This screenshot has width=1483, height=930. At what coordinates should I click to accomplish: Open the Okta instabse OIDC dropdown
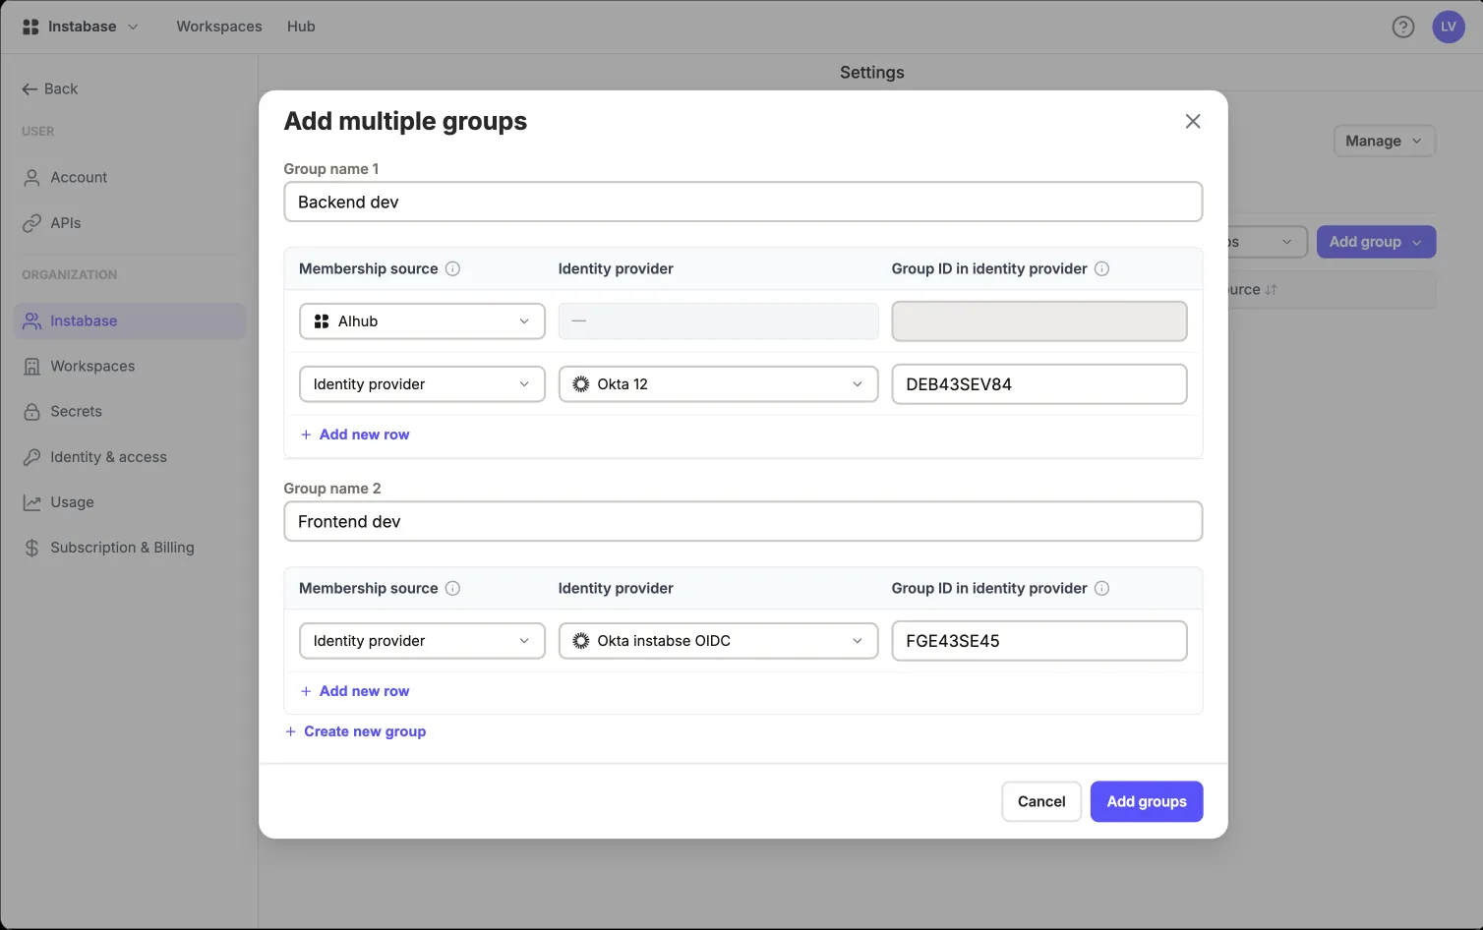click(x=718, y=641)
